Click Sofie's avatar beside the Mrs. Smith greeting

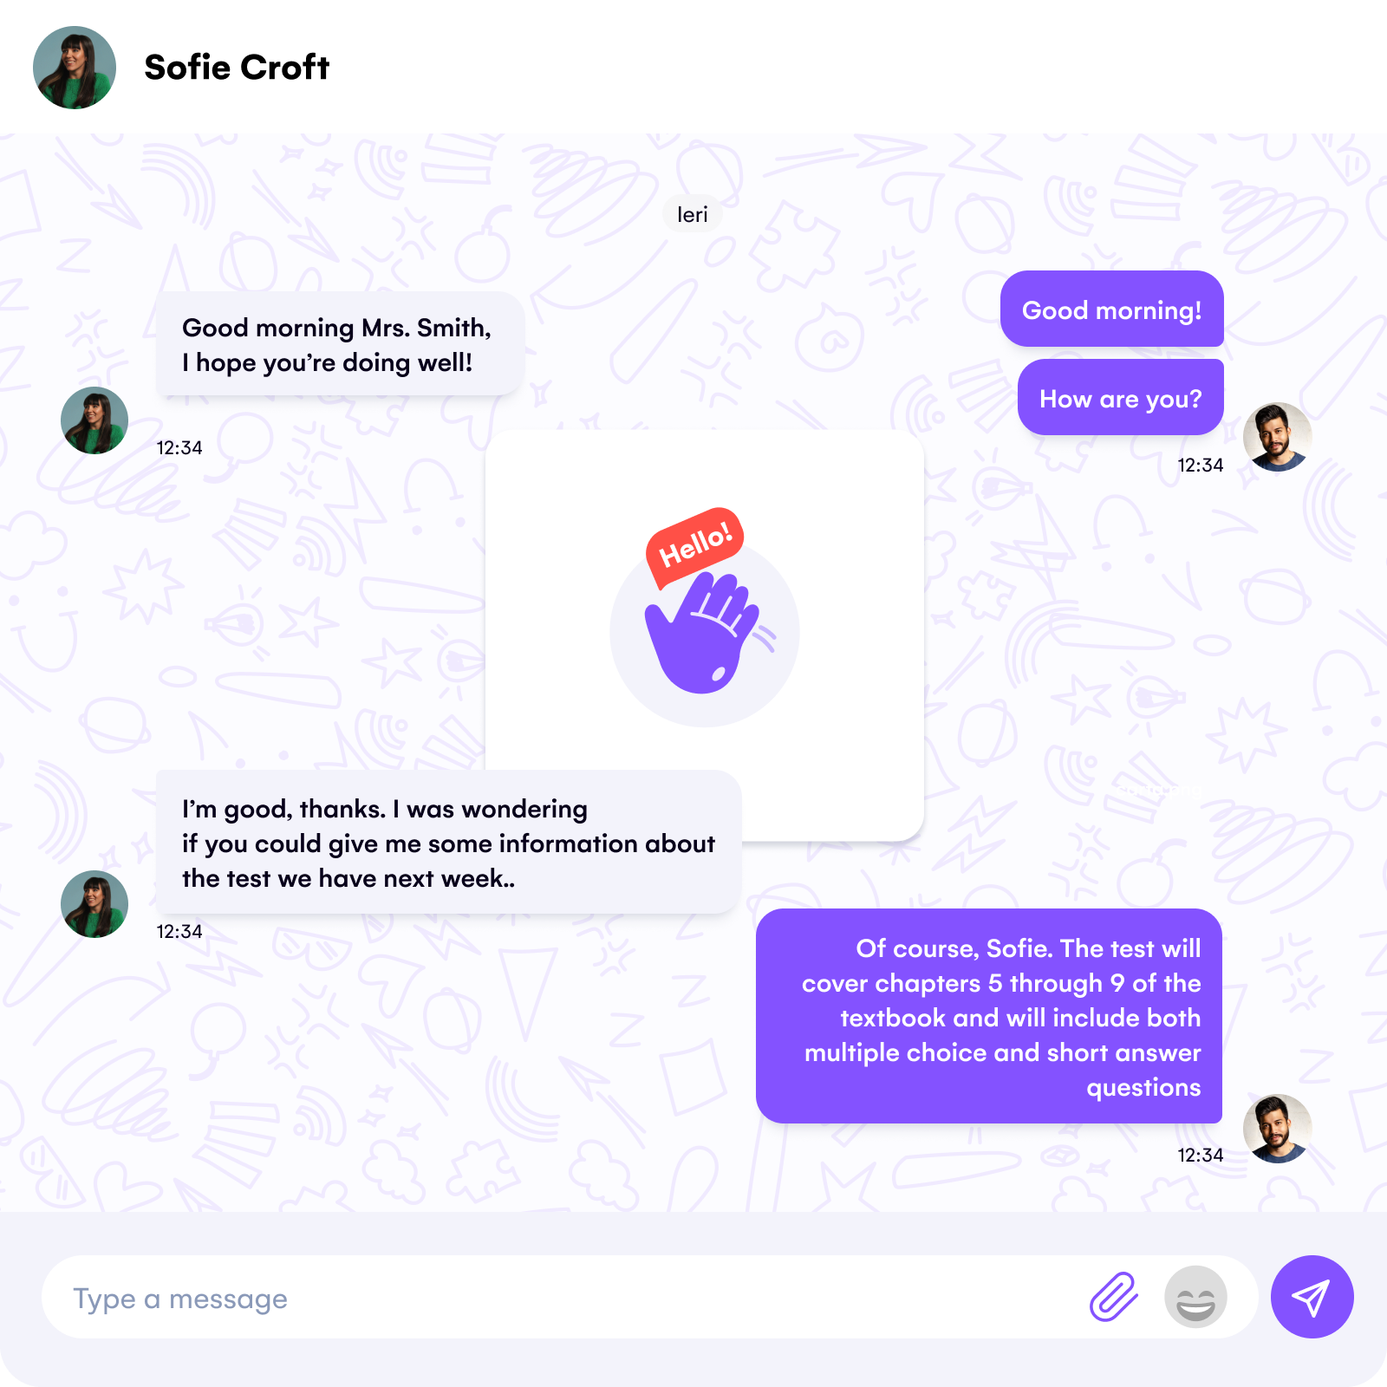pos(94,420)
